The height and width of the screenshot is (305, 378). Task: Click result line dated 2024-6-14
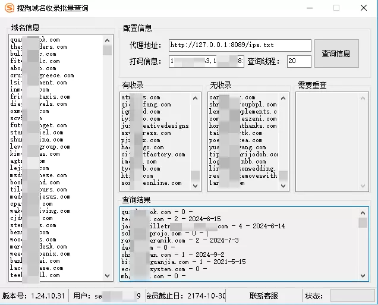[x=203, y=226]
